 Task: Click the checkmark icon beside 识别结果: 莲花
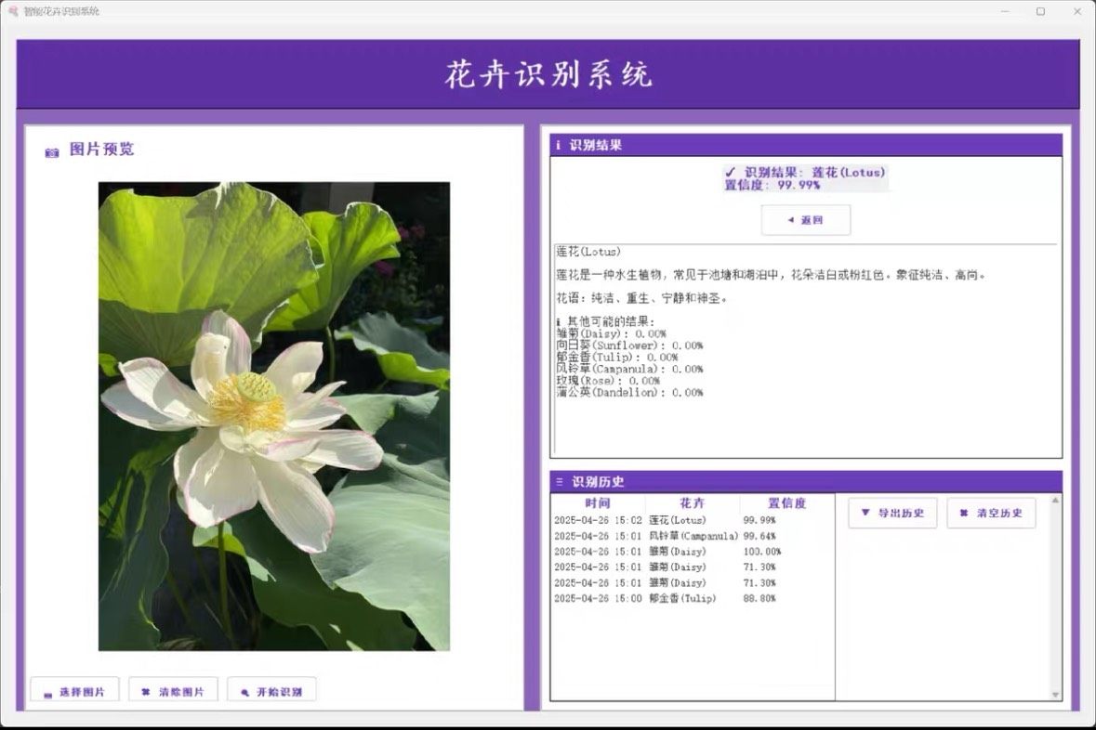click(x=731, y=172)
